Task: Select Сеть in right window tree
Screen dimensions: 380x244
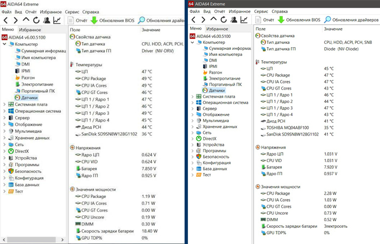Action: click(x=204, y=133)
